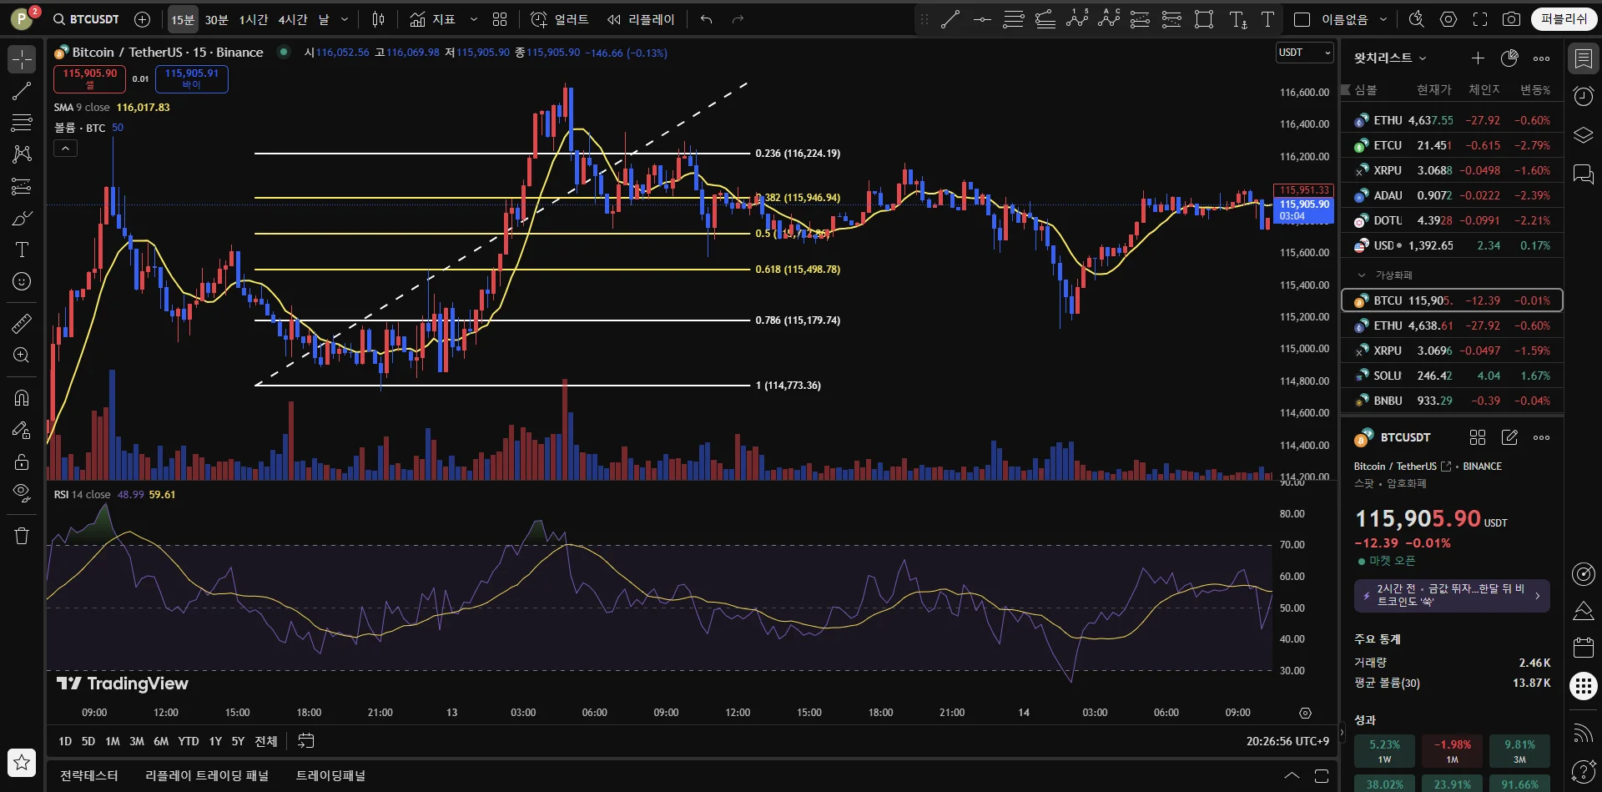This screenshot has height=792, width=1602.
Task: Select the trend line tool in left sidebar
Action: (x=22, y=91)
